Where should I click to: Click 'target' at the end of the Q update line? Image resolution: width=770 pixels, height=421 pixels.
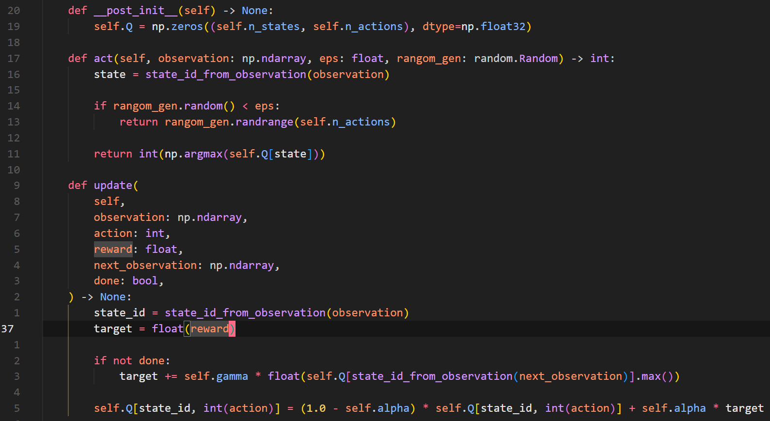click(744, 408)
